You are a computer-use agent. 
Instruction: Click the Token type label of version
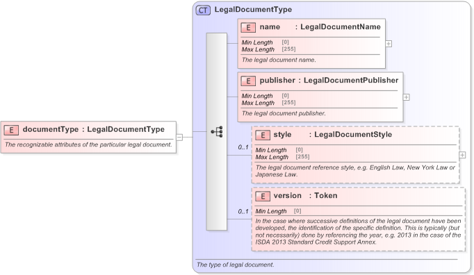(x=325, y=196)
